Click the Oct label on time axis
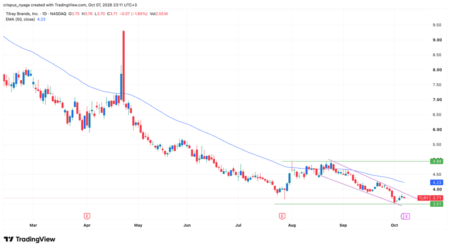 click(x=394, y=225)
